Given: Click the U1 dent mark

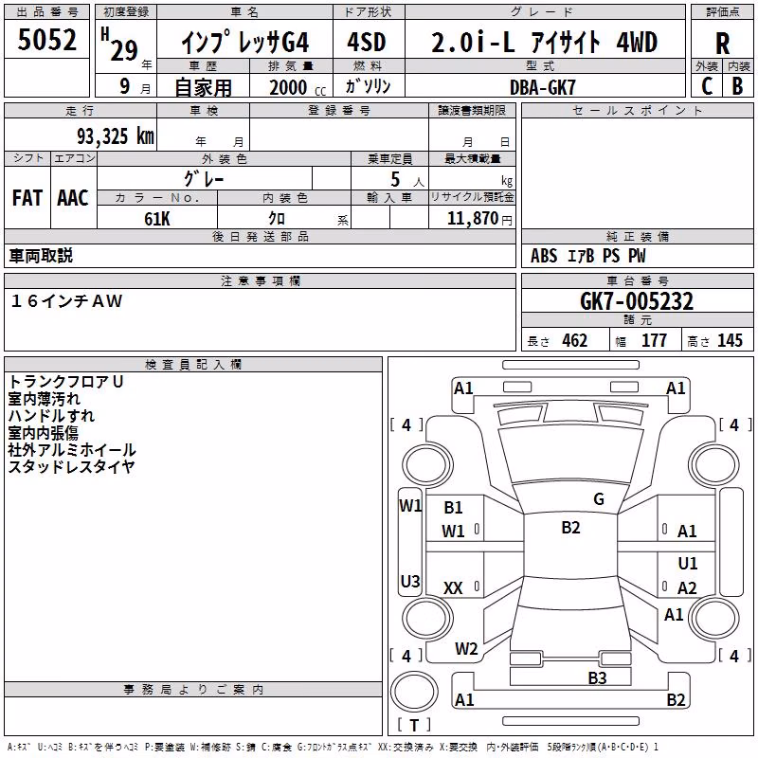Looking at the screenshot, I should point(688,564).
